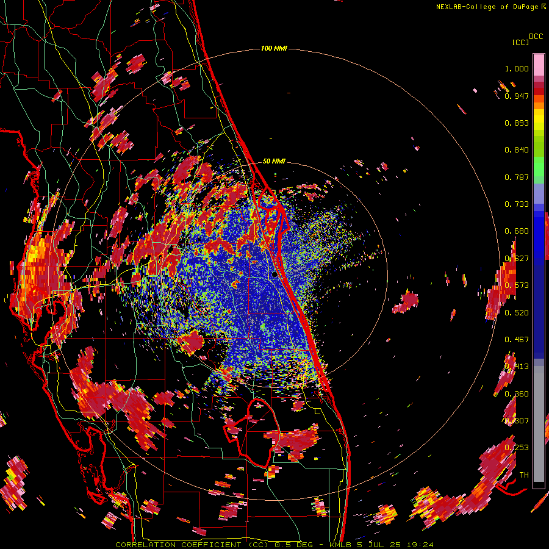Click the 0.680 scale value

pos(517,231)
